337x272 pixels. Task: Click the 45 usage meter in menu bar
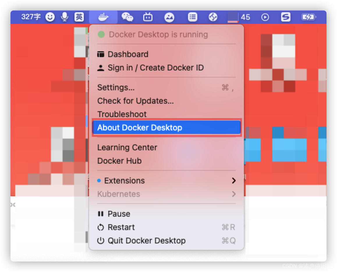[x=239, y=17]
